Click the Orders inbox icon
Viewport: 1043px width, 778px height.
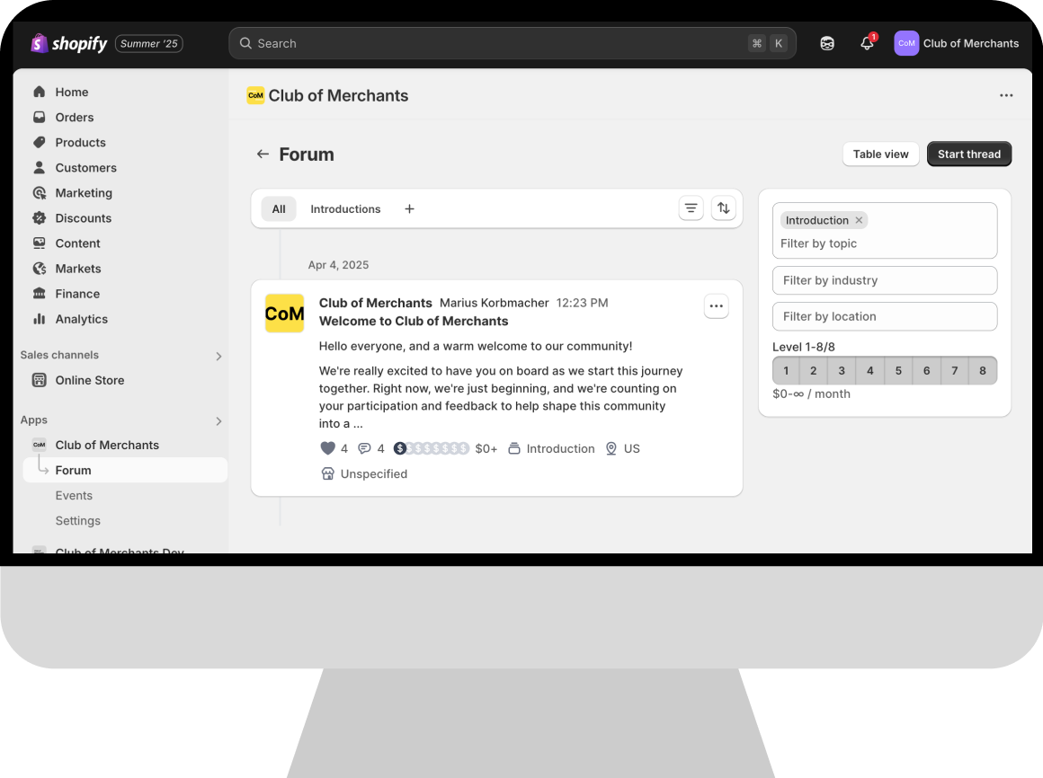click(x=40, y=117)
